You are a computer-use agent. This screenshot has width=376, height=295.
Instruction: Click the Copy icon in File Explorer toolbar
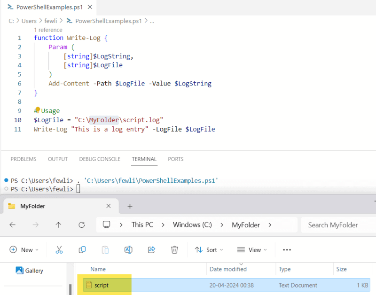click(82, 249)
